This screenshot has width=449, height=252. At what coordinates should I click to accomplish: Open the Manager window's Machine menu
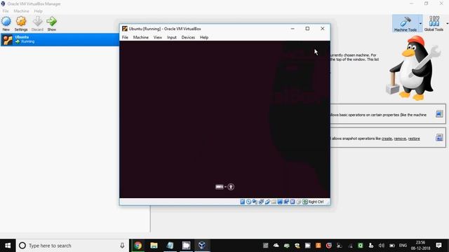pos(21,11)
